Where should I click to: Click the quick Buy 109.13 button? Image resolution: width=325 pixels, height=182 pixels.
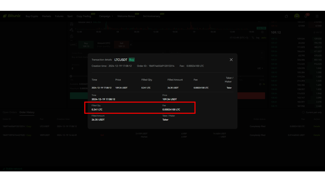(x=86, y=45)
